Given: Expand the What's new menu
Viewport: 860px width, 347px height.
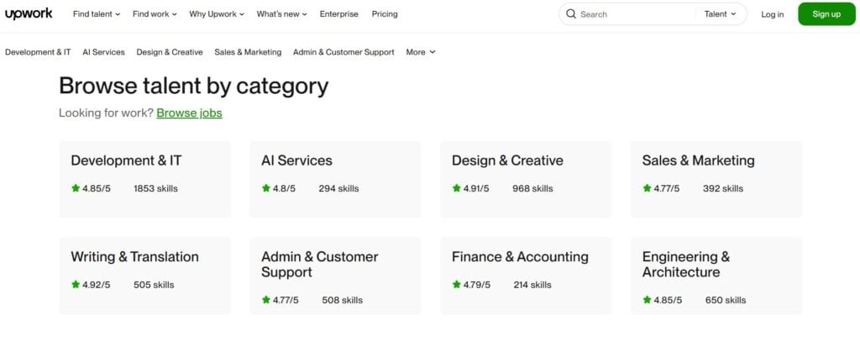Looking at the screenshot, I should point(282,14).
